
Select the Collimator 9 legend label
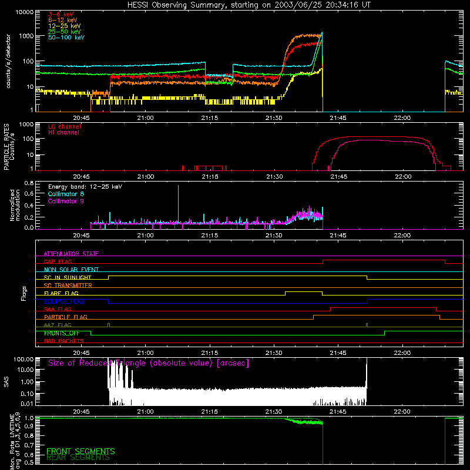(x=66, y=201)
